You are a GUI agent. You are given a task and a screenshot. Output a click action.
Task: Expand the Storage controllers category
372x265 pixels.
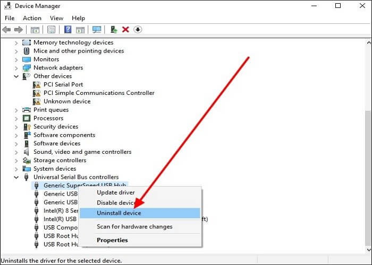click(16, 161)
